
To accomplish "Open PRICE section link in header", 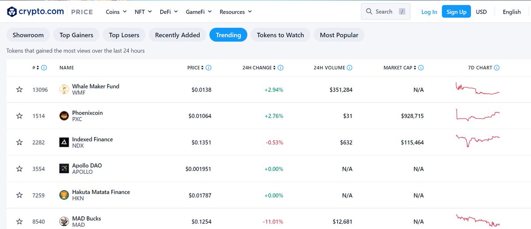I will [82, 12].
